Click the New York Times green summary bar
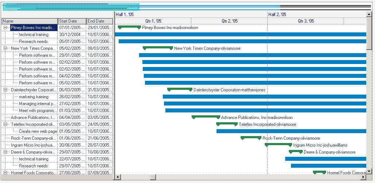The image size is (375, 183). (x=158, y=48)
